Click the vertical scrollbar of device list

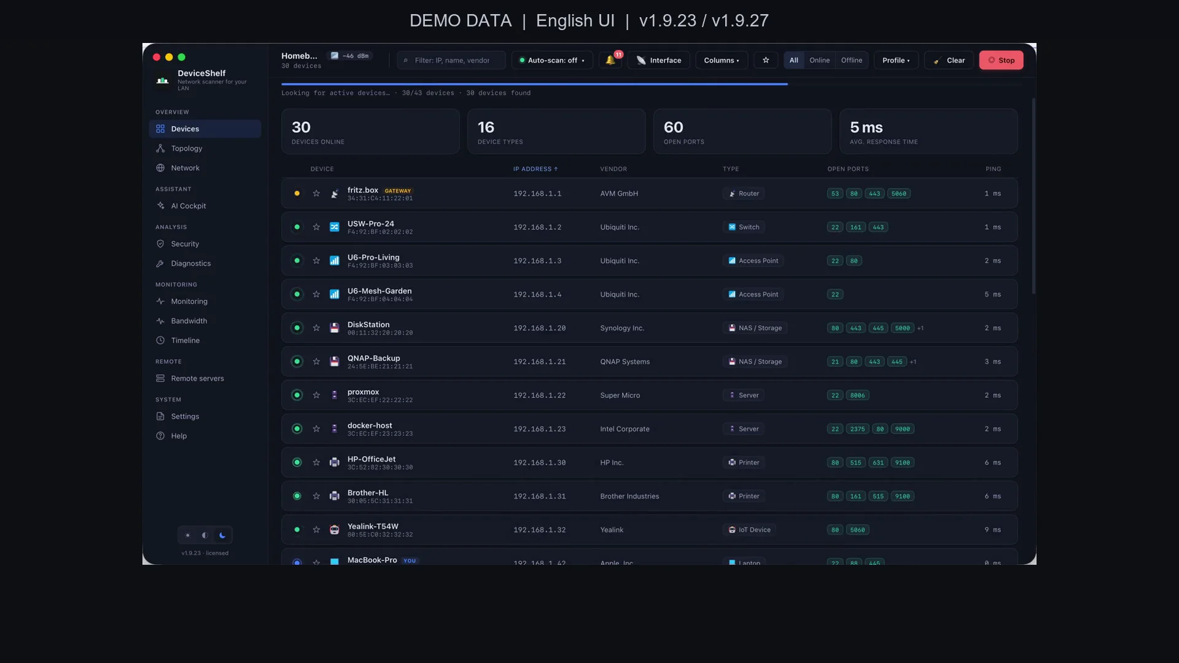point(1033,196)
